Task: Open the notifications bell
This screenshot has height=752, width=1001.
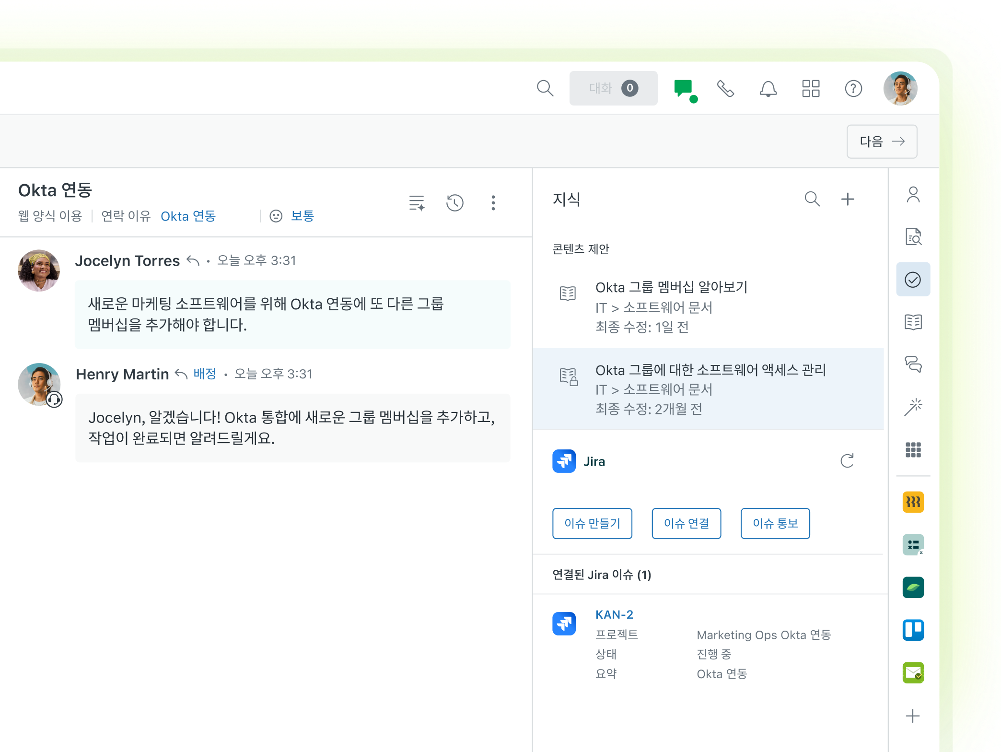Action: click(768, 89)
